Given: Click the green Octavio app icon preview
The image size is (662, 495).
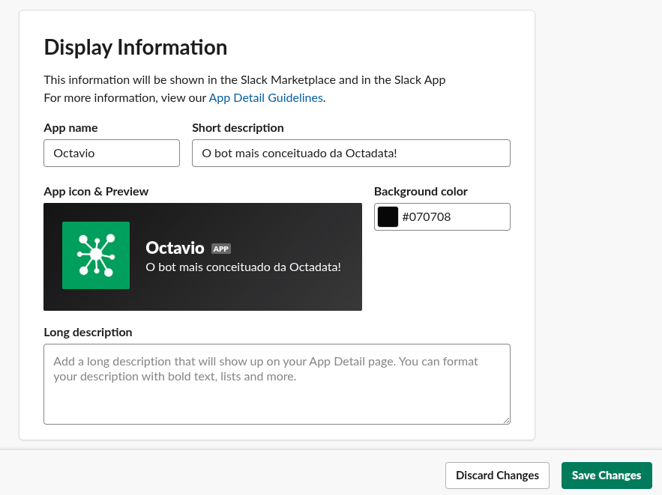Looking at the screenshot, I should pyautogui.click(x=96, y=255).
